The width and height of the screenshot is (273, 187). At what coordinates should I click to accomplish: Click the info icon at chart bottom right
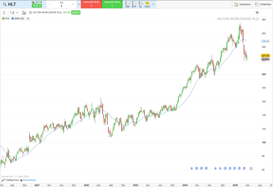pos(251,168)
